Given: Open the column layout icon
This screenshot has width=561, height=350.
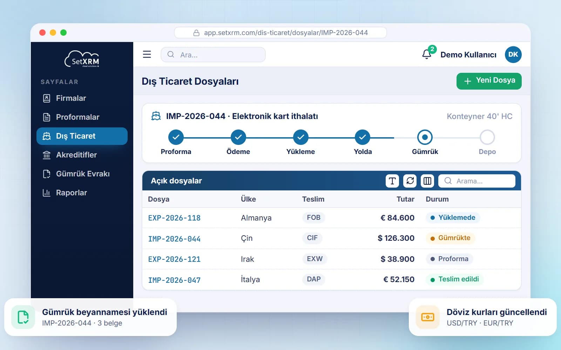Looking at the screenshot, I should (427, 181).
